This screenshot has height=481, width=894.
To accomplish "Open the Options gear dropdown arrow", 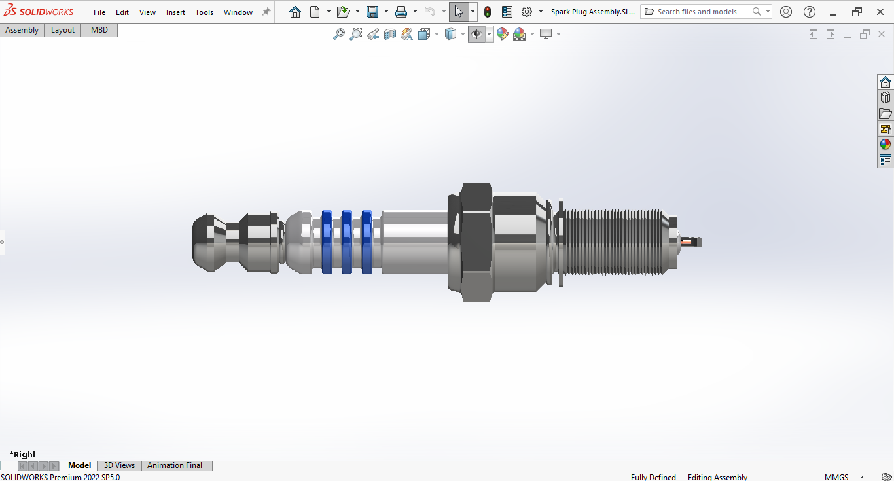I will tap(541, 12).
